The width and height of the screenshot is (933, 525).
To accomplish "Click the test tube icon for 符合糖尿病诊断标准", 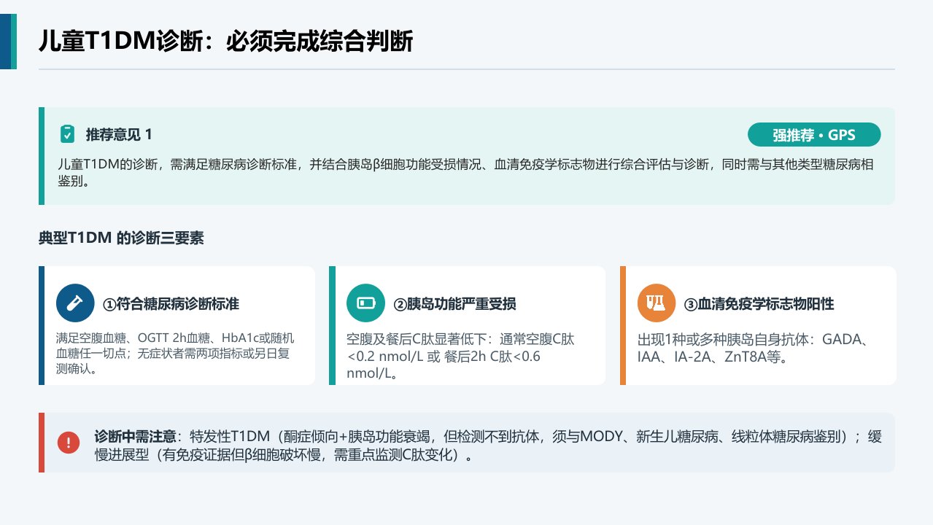I will pyautogui.click(x=75, y=303).
